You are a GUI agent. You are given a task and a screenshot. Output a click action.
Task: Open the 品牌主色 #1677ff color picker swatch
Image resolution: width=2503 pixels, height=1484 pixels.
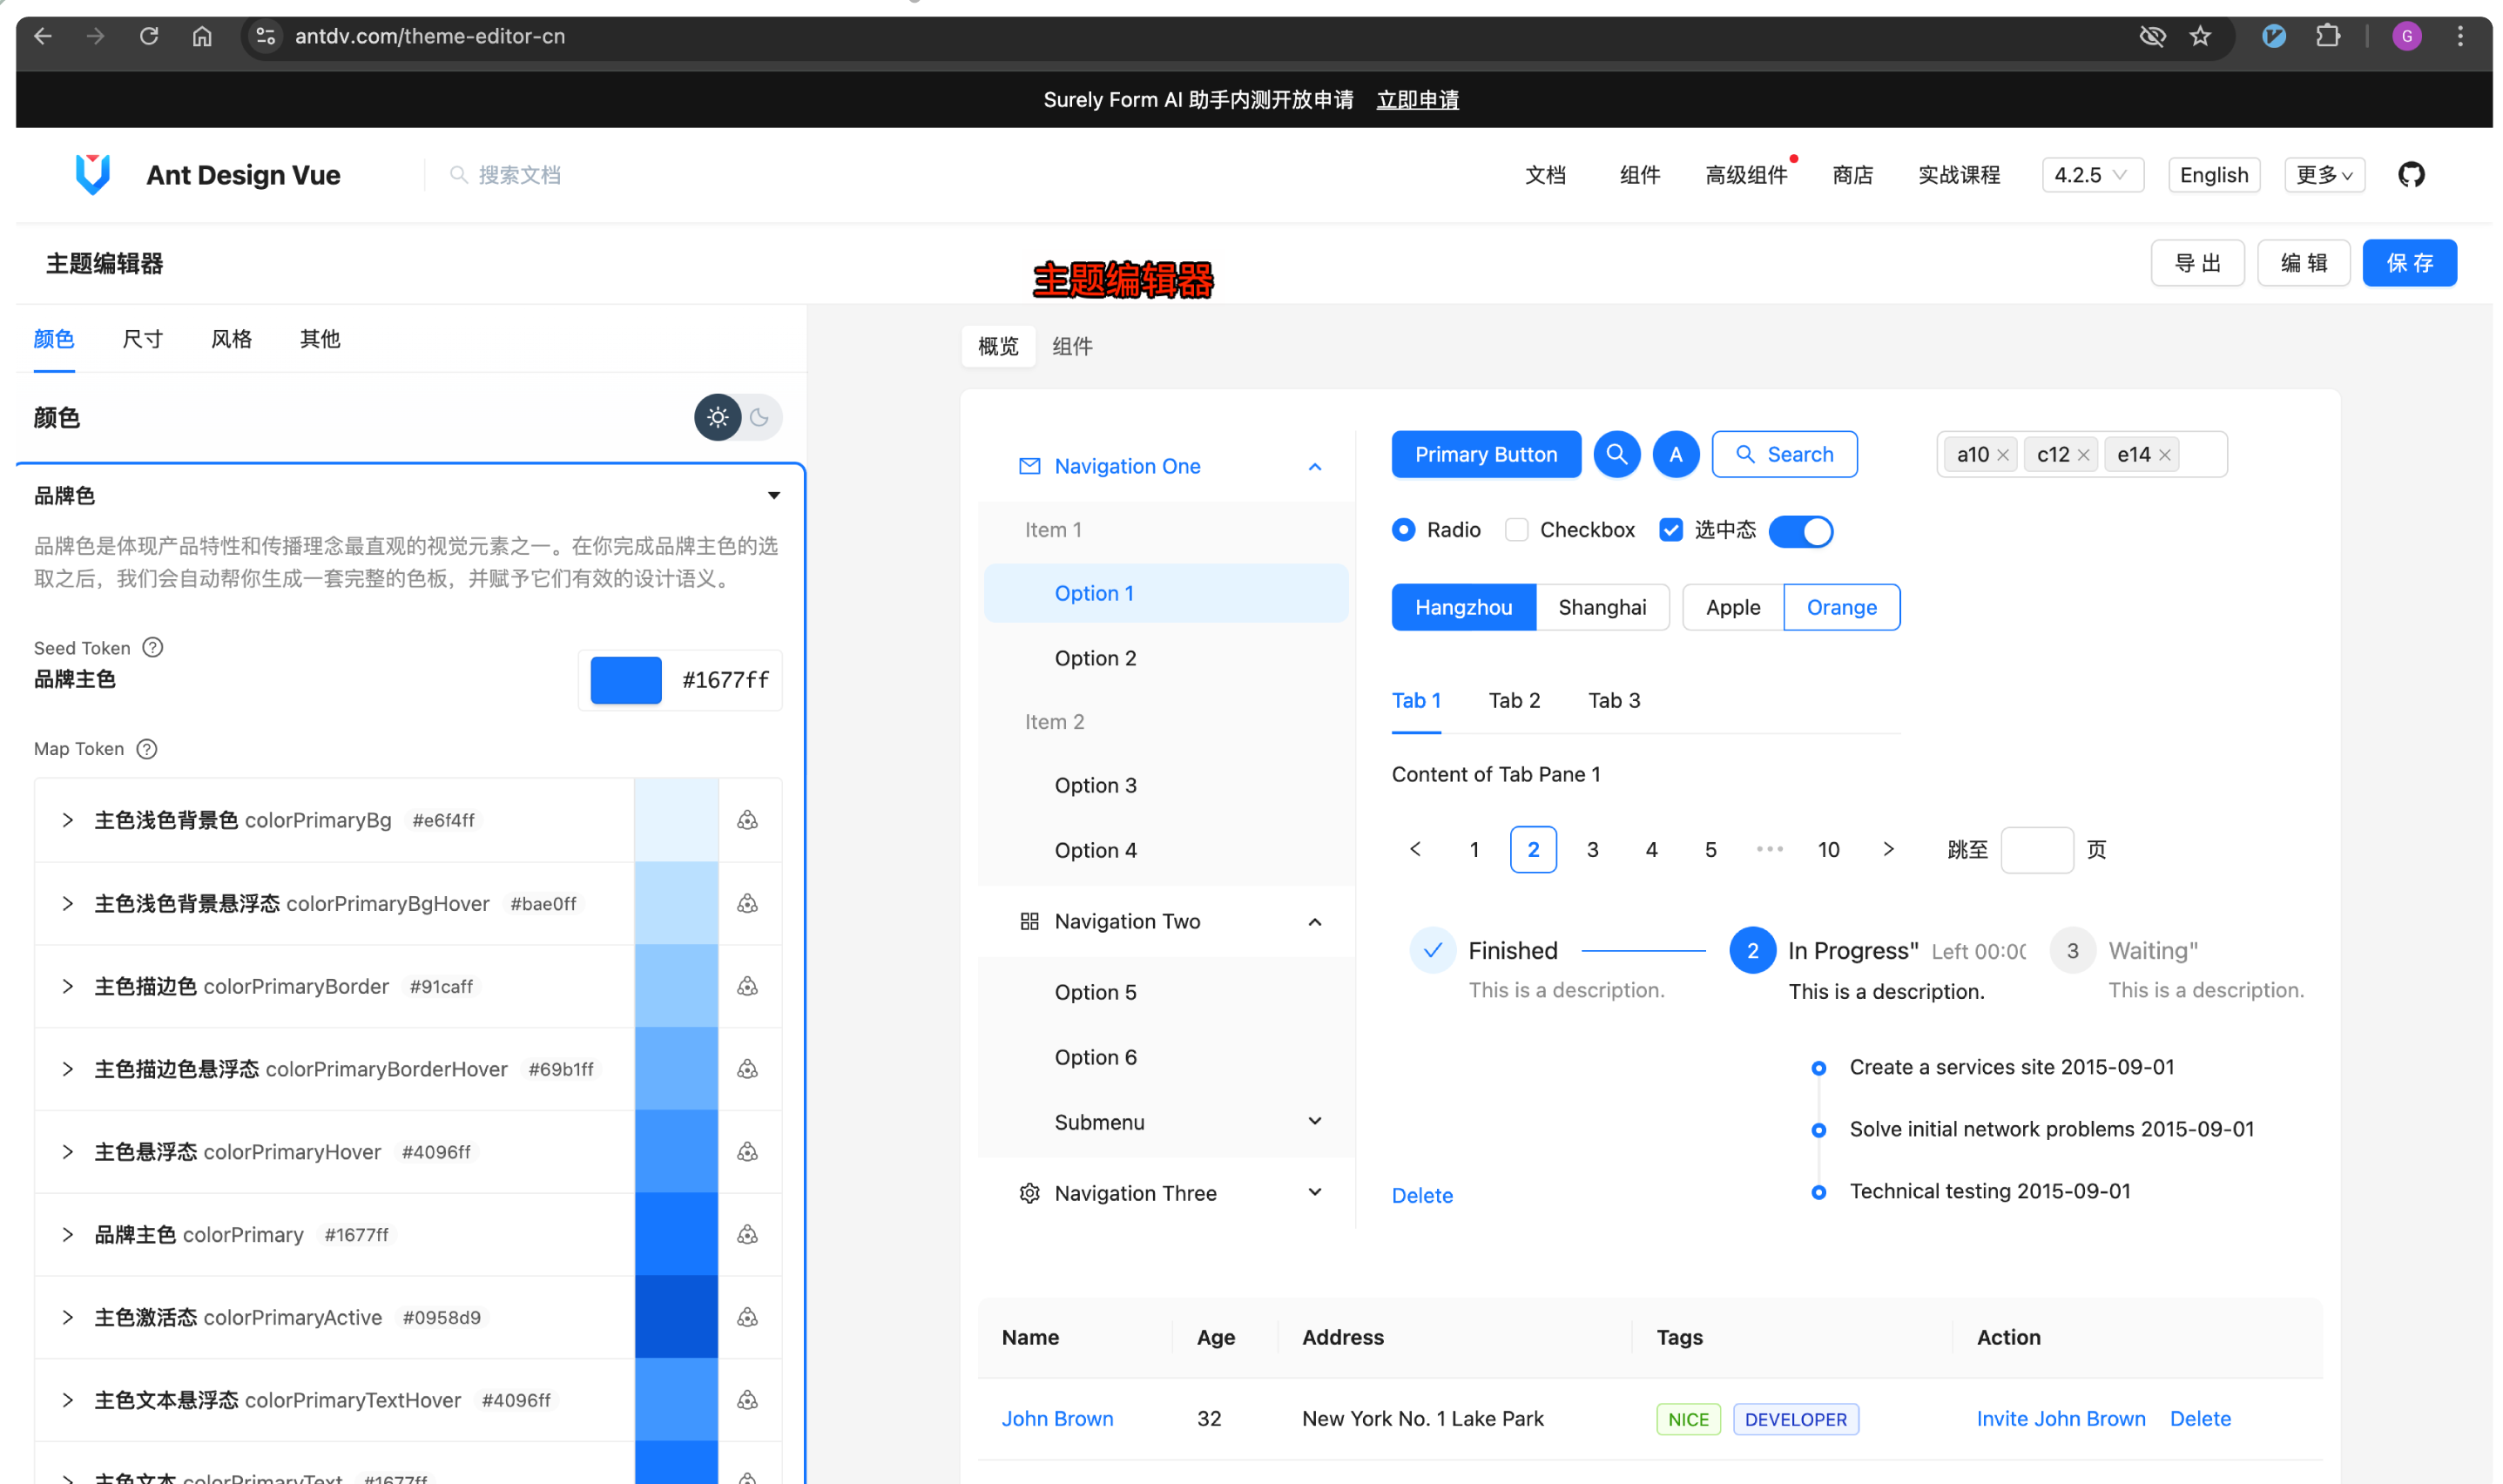626,680
